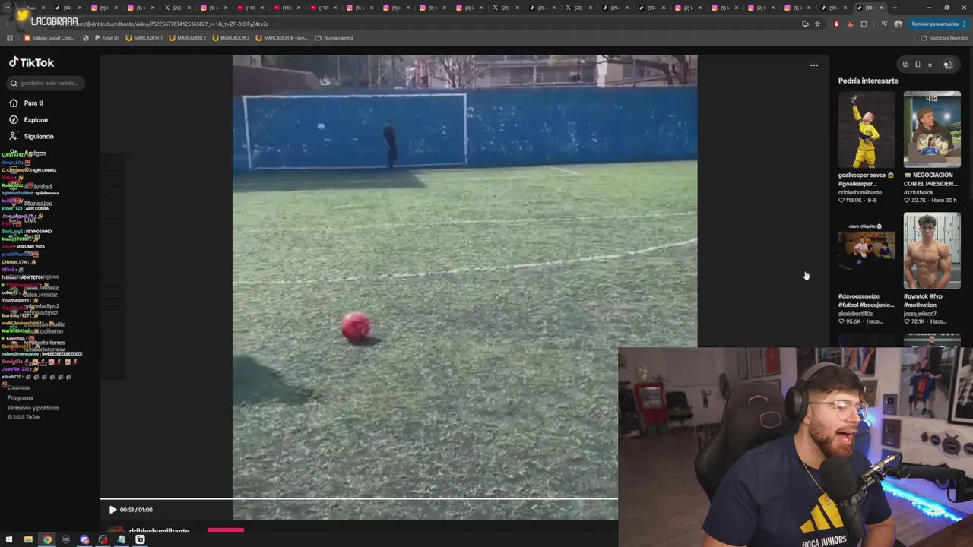Screen dimensions: 973x547
Task: Open the #gymtok #fyp video thumbnail
Action: pos(932,251)
